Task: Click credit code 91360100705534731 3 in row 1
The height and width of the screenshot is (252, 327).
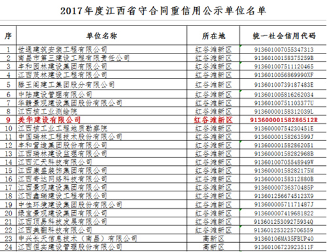Action: tap(283, 50)
